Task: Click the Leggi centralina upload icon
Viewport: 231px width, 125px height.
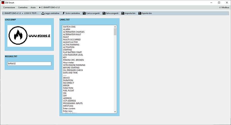Action: tap(43, 13)
